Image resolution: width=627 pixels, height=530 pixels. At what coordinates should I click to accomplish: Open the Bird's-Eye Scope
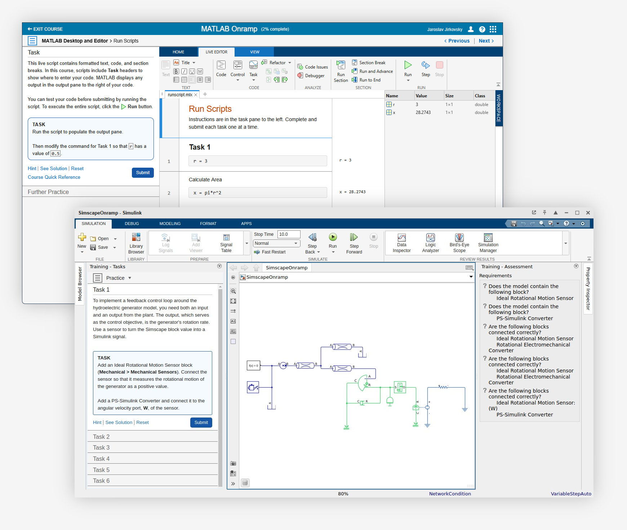(459, 238)
